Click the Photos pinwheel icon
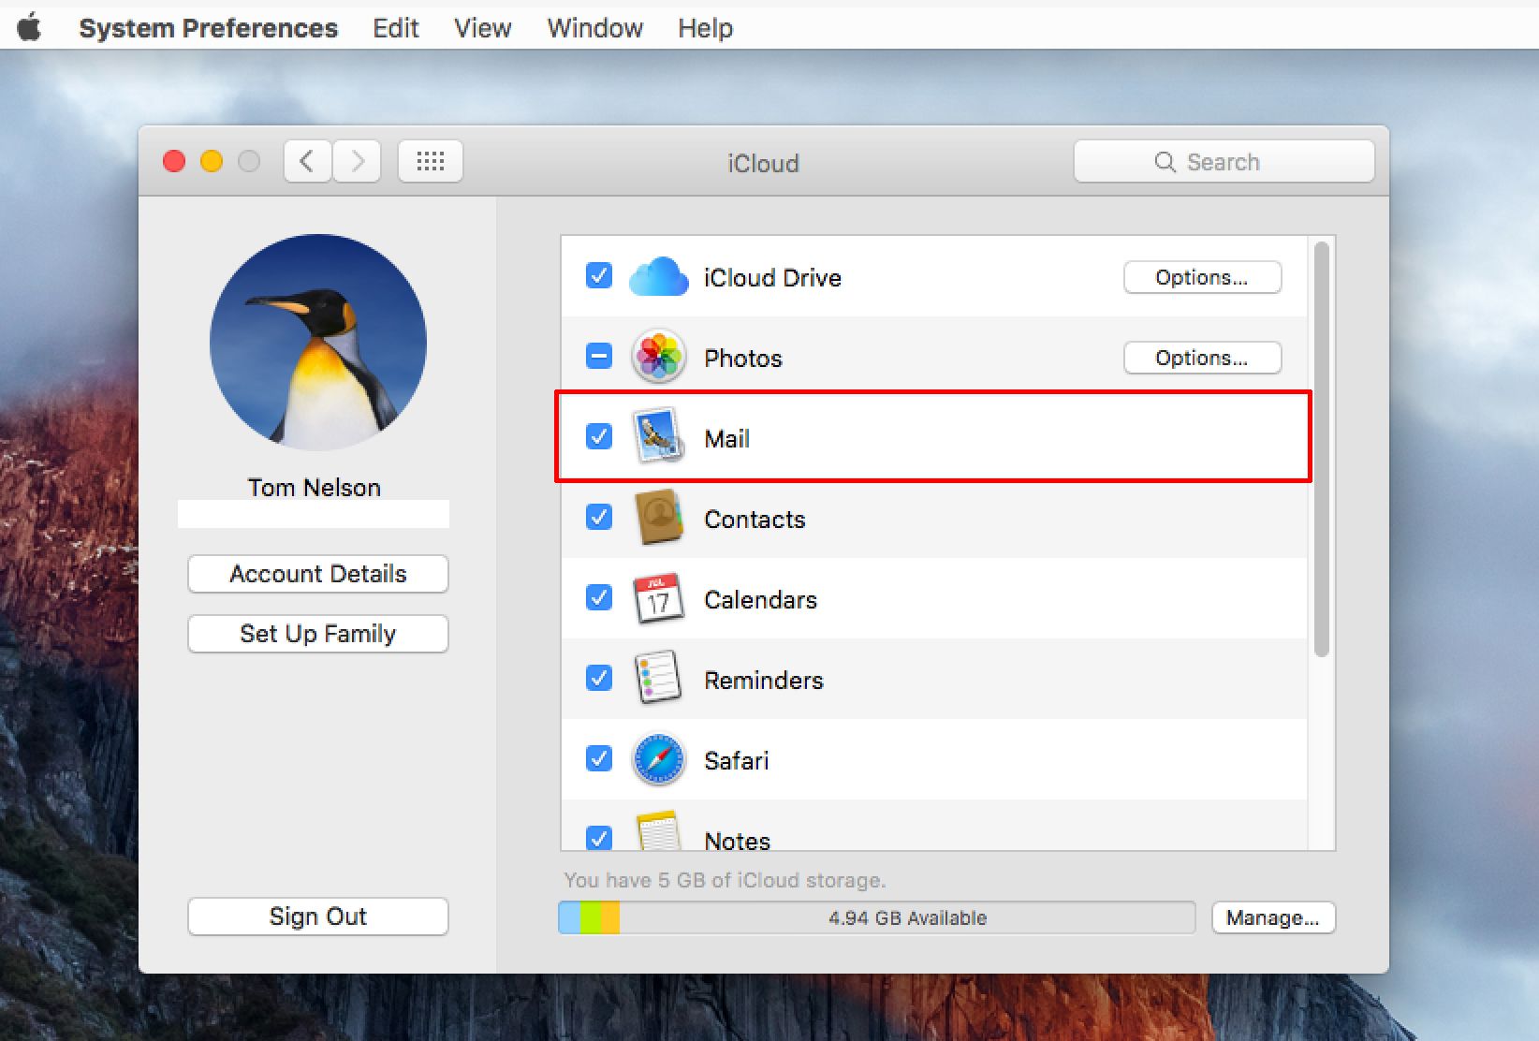 [658, 357]
